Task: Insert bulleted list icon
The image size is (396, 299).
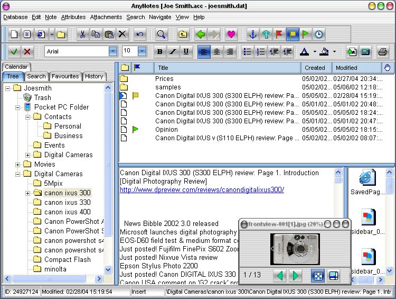Action: (247, 52)
